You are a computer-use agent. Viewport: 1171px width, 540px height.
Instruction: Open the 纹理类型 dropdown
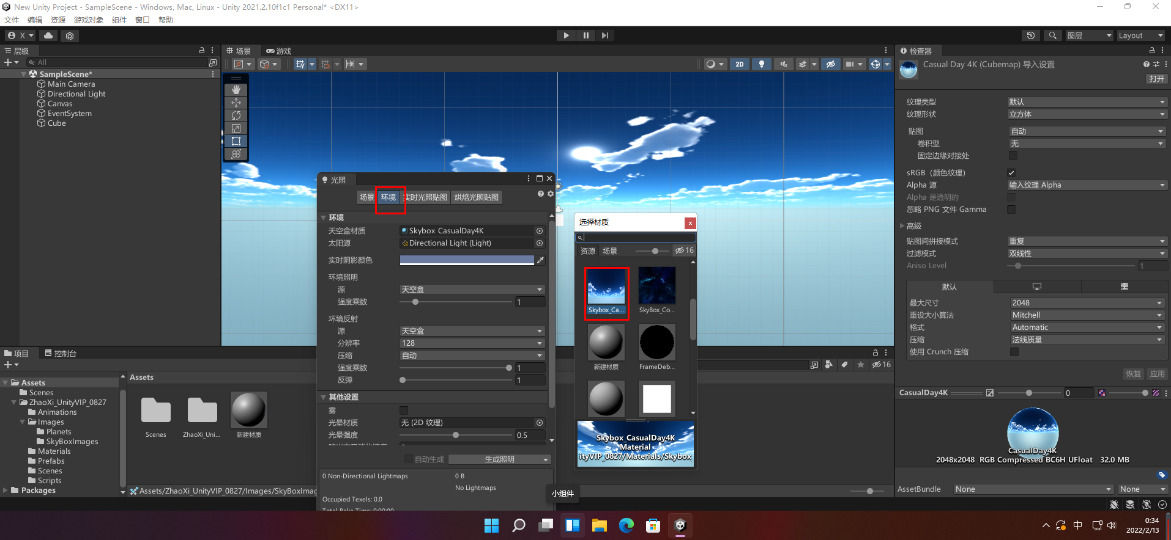pos(1087,102)
